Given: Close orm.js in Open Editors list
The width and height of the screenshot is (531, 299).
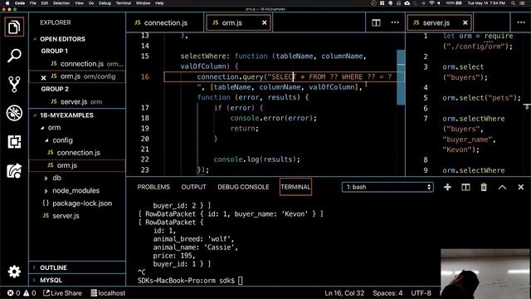Looking at the screenshot, I should pos(43,77).
